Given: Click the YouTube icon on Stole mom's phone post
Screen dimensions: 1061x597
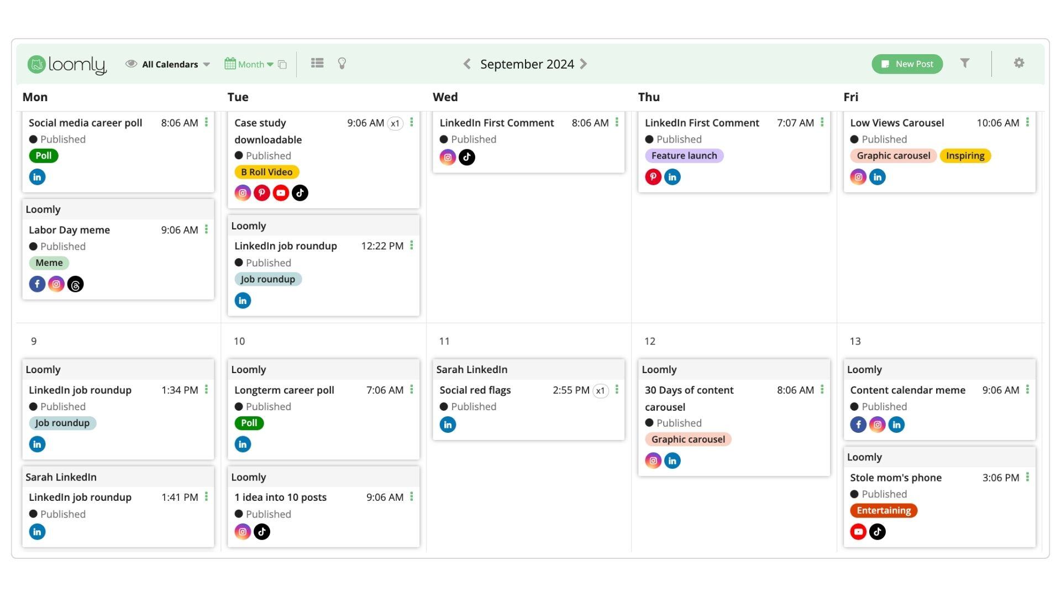Looking at the screenshot, I should click(x=858, y=531).
